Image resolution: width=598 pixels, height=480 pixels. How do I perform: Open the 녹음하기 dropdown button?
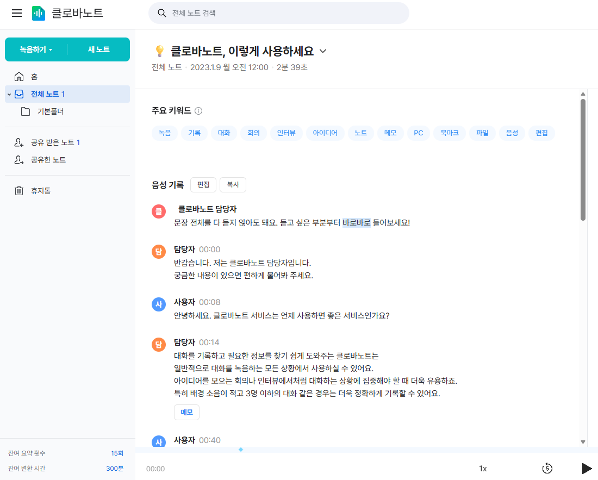[36, 49]
